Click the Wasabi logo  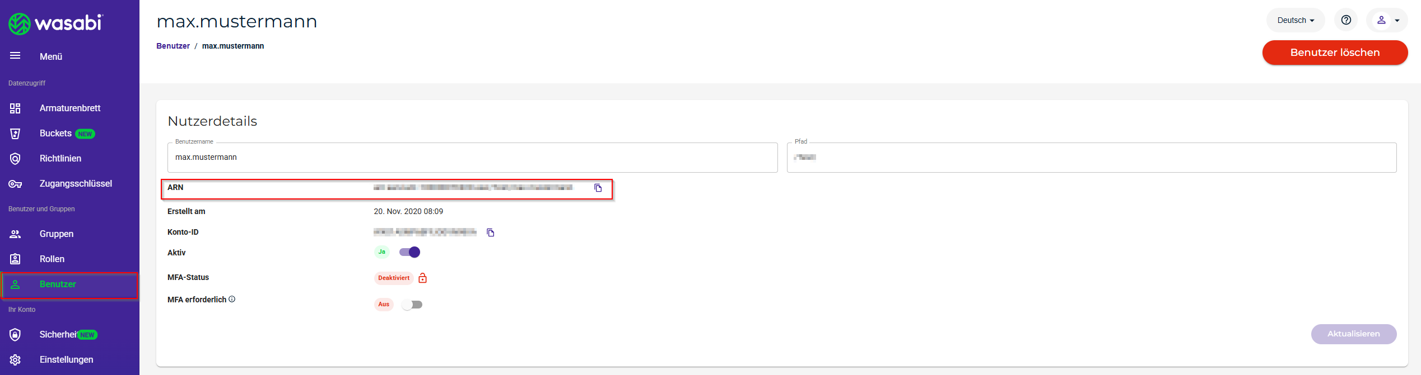(x=55, y=23)
